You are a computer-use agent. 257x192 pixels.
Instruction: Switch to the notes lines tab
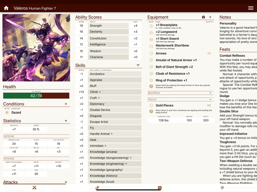(223, 188)
